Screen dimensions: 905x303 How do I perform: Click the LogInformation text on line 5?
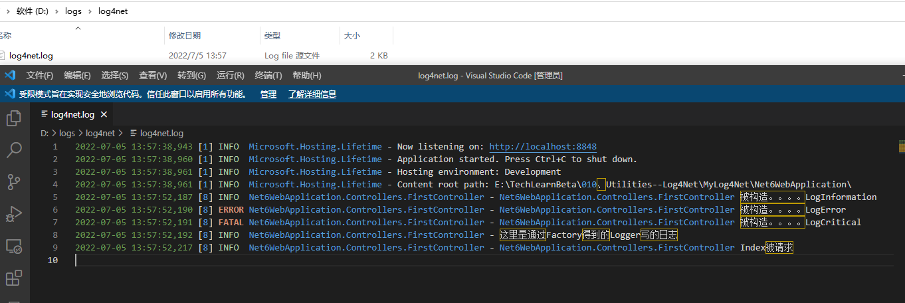tap(841, 197)
